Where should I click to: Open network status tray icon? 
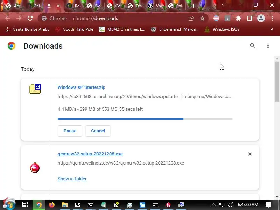[x=222, y=205]
